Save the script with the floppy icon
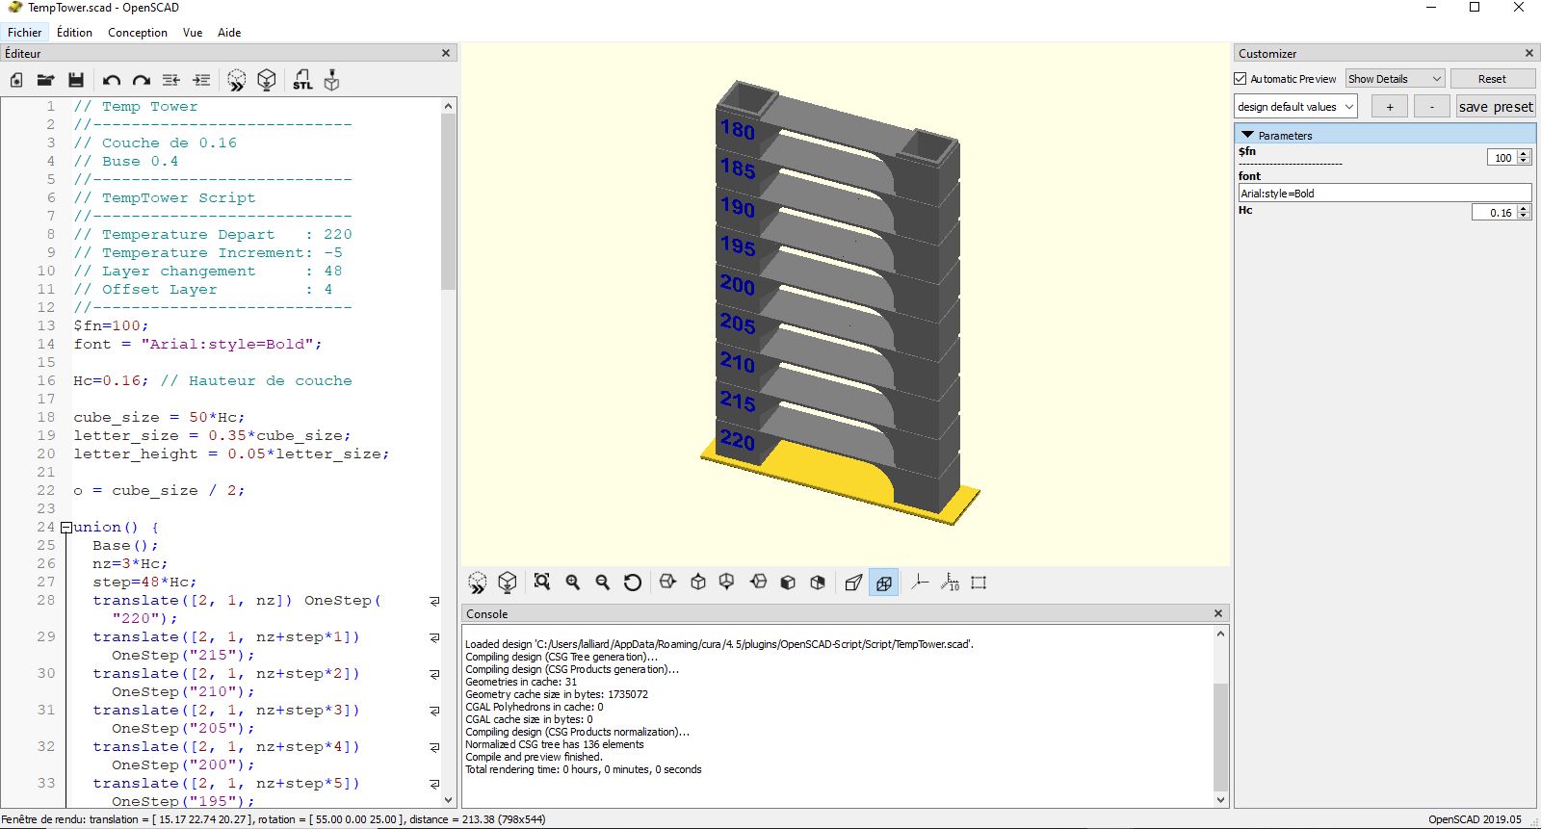Image resolution: width=1541 pixels, height=829 pixels. (x=76, y=80)
